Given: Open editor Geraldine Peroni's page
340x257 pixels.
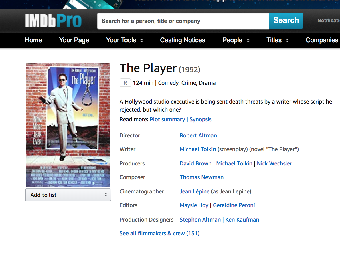Looking at the screenshot, I should tap(234, 205).
